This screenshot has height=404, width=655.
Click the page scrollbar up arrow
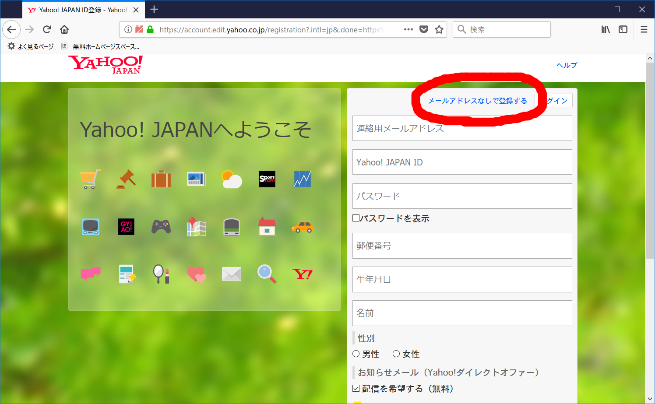point(650,58)
